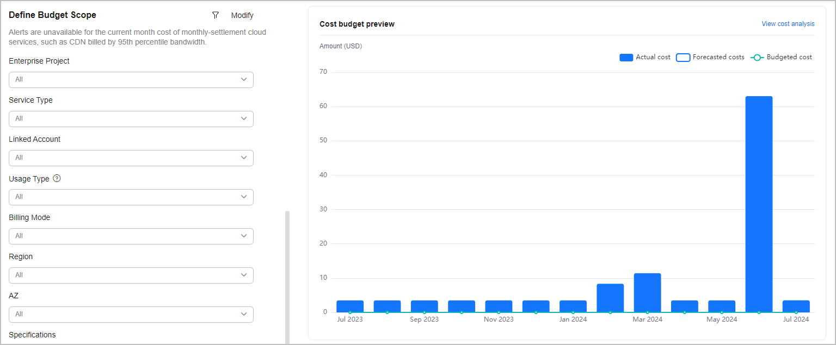The image size is (836, 345).
Task: Click the filter funnel icon beside Modify
Action: [216, 15]
